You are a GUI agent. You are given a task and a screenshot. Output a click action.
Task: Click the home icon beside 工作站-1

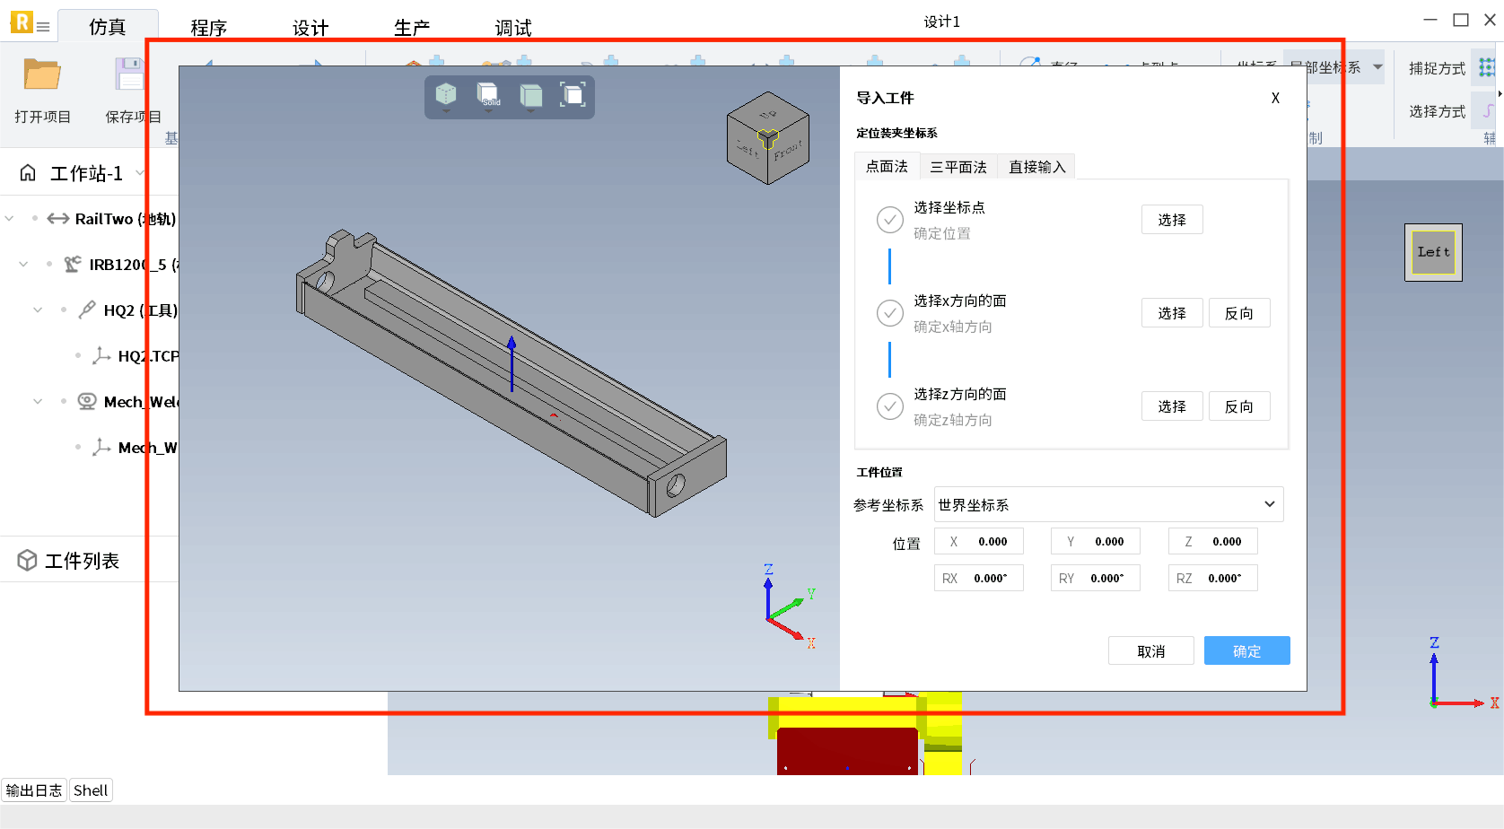coord(28,173)
